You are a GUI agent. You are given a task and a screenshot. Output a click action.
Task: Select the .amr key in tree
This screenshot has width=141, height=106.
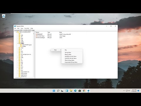point(22,67)
